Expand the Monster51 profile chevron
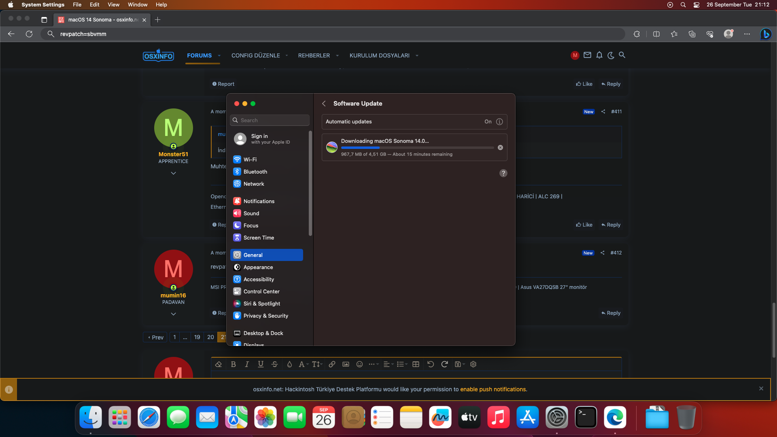777x437 pixels. tap(174, 173)
